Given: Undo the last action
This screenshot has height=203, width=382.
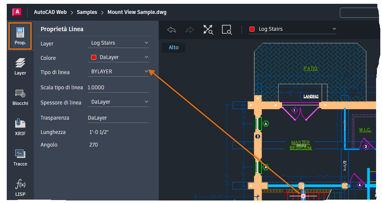Looking at the screenshot, I should point(171,29).
